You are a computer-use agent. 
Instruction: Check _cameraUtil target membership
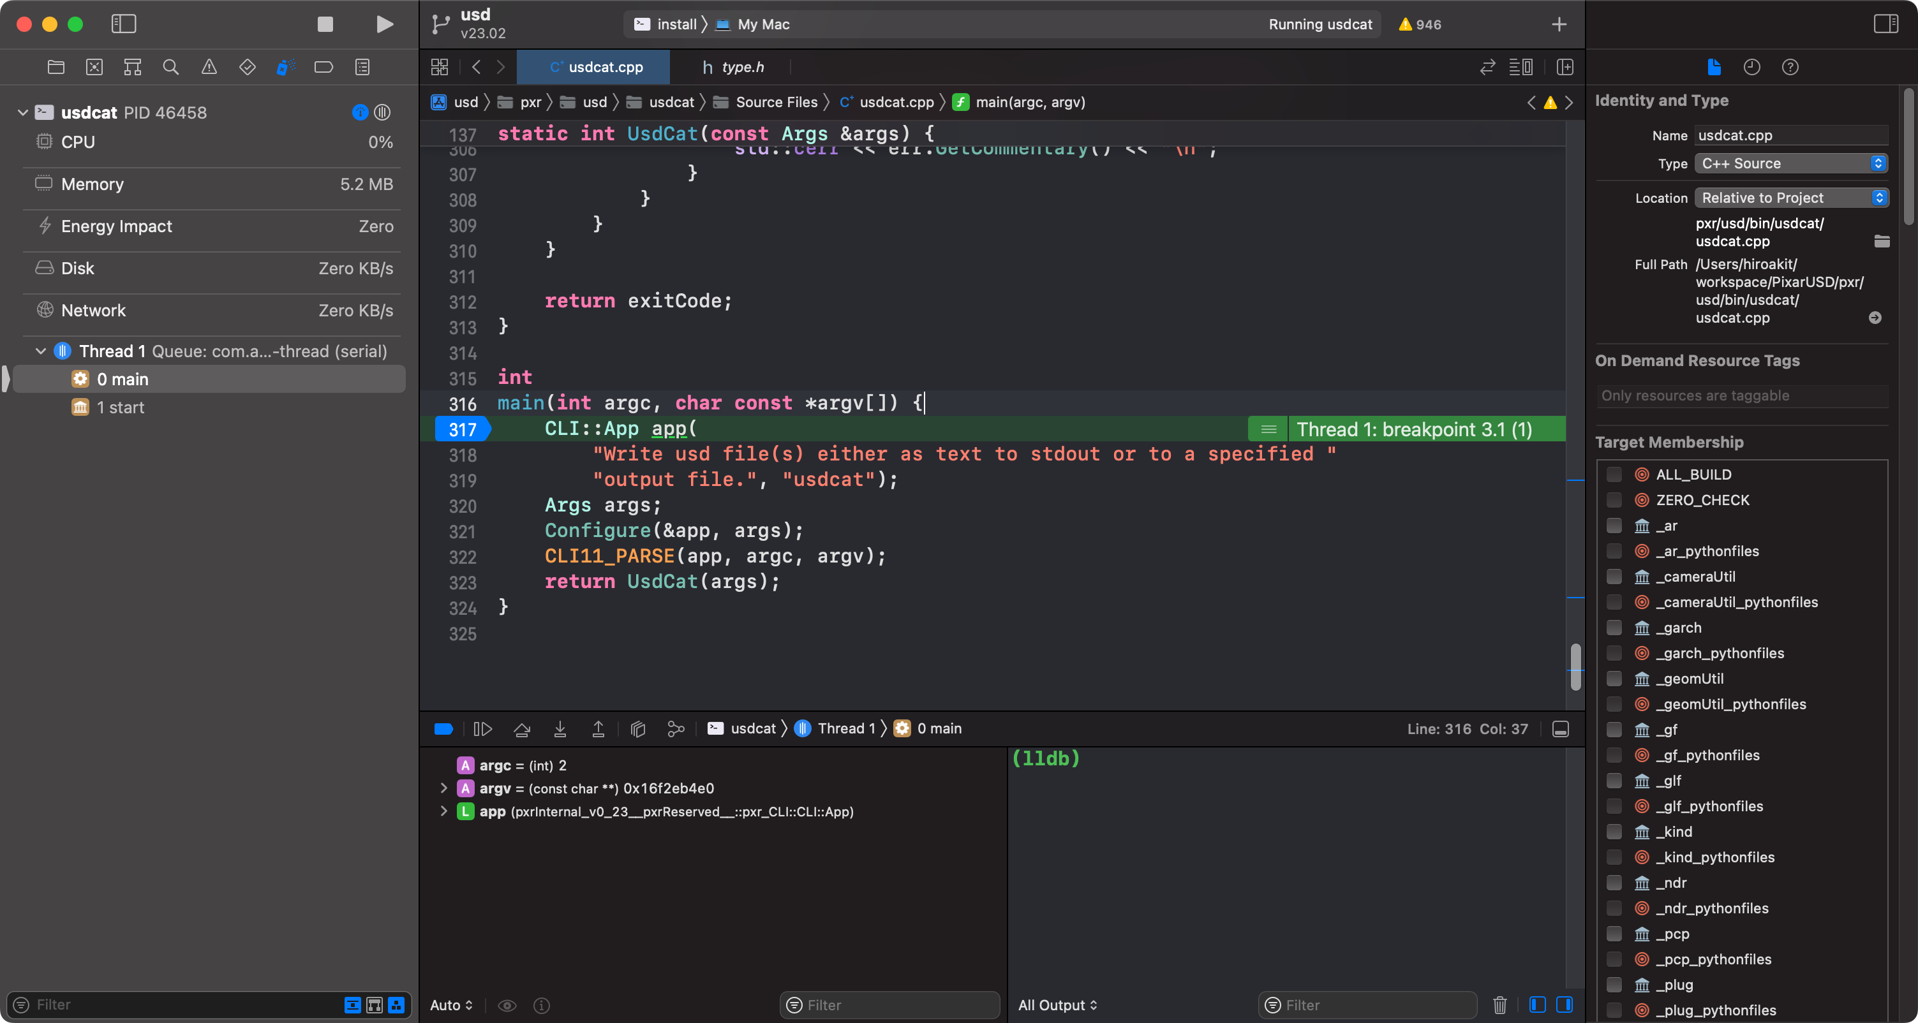point(1614,577)
